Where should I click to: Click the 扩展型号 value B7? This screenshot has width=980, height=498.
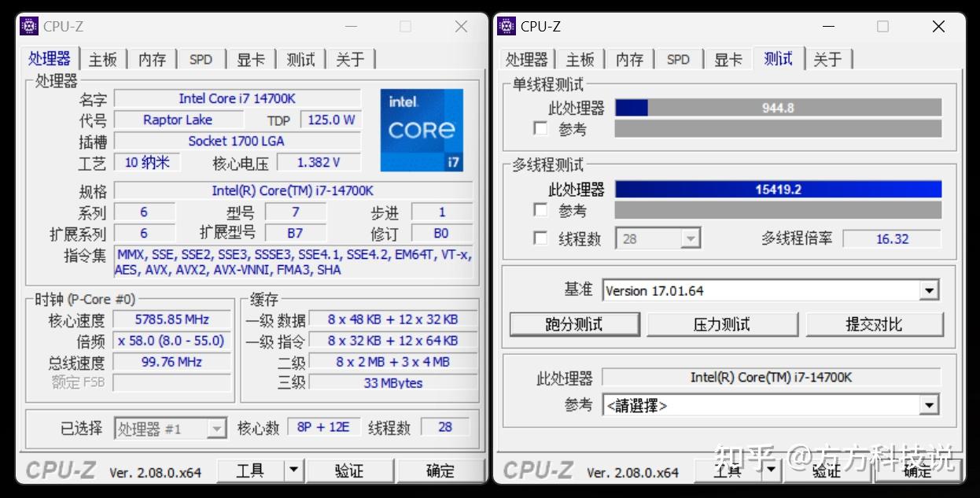pos(295,233)
